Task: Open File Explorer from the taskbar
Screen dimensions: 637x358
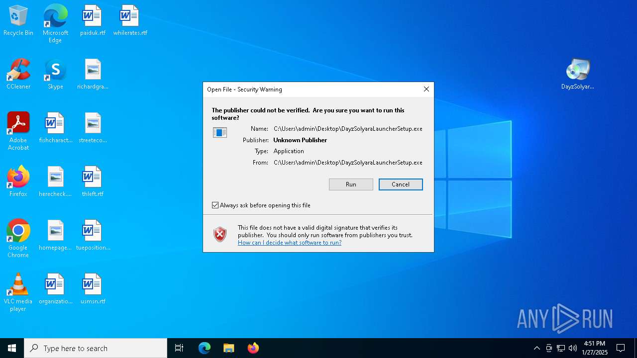Action: coord(229,348)
